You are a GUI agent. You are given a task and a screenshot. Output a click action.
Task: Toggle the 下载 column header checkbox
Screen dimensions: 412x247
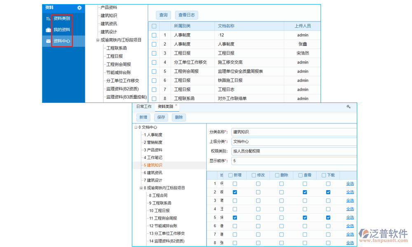point(324,175)
